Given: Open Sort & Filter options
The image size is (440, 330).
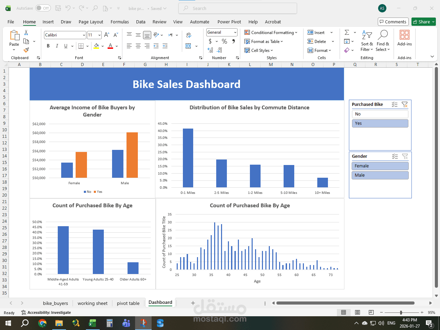Looking at the screenshot, I should coord(367,41).
